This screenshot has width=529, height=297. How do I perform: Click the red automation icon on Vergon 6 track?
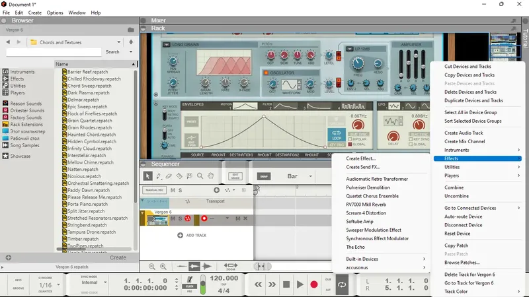point(188,218)
